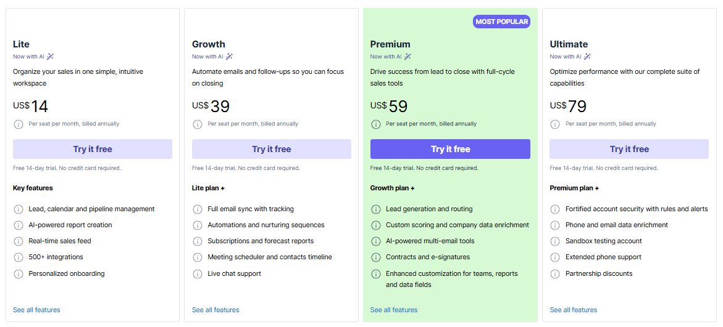The height and width of the screenshot is (327, 723).
Task: Click AI sparkle icon under Premium title
Action: (407, 57)
